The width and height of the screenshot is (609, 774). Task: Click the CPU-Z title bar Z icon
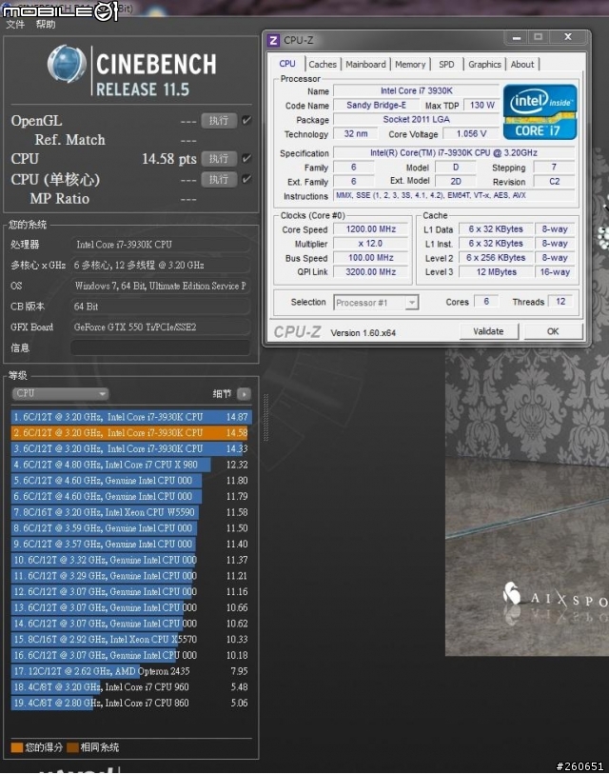[x=273, y=40]
